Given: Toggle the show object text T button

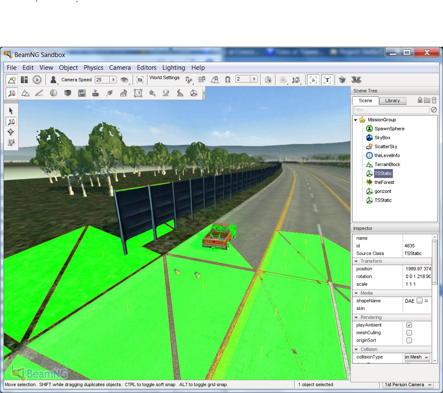Looking at the screenshot, I should (x=327, y=80).
